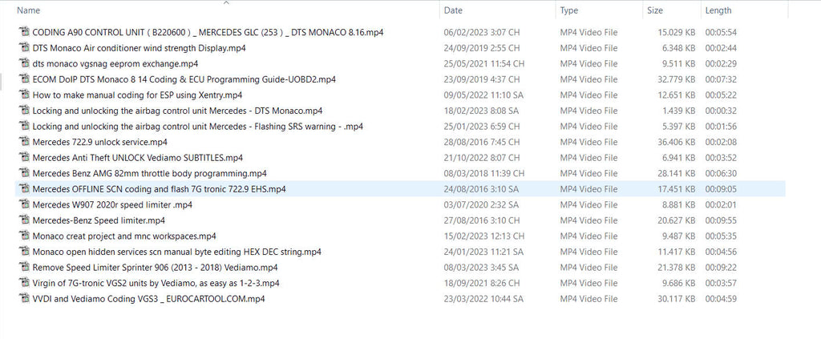The width and height of the screenshot is (821, 339).
Task: Click the file icon for dts monaco vgsnag eeprom
Action: click(23, 63)
